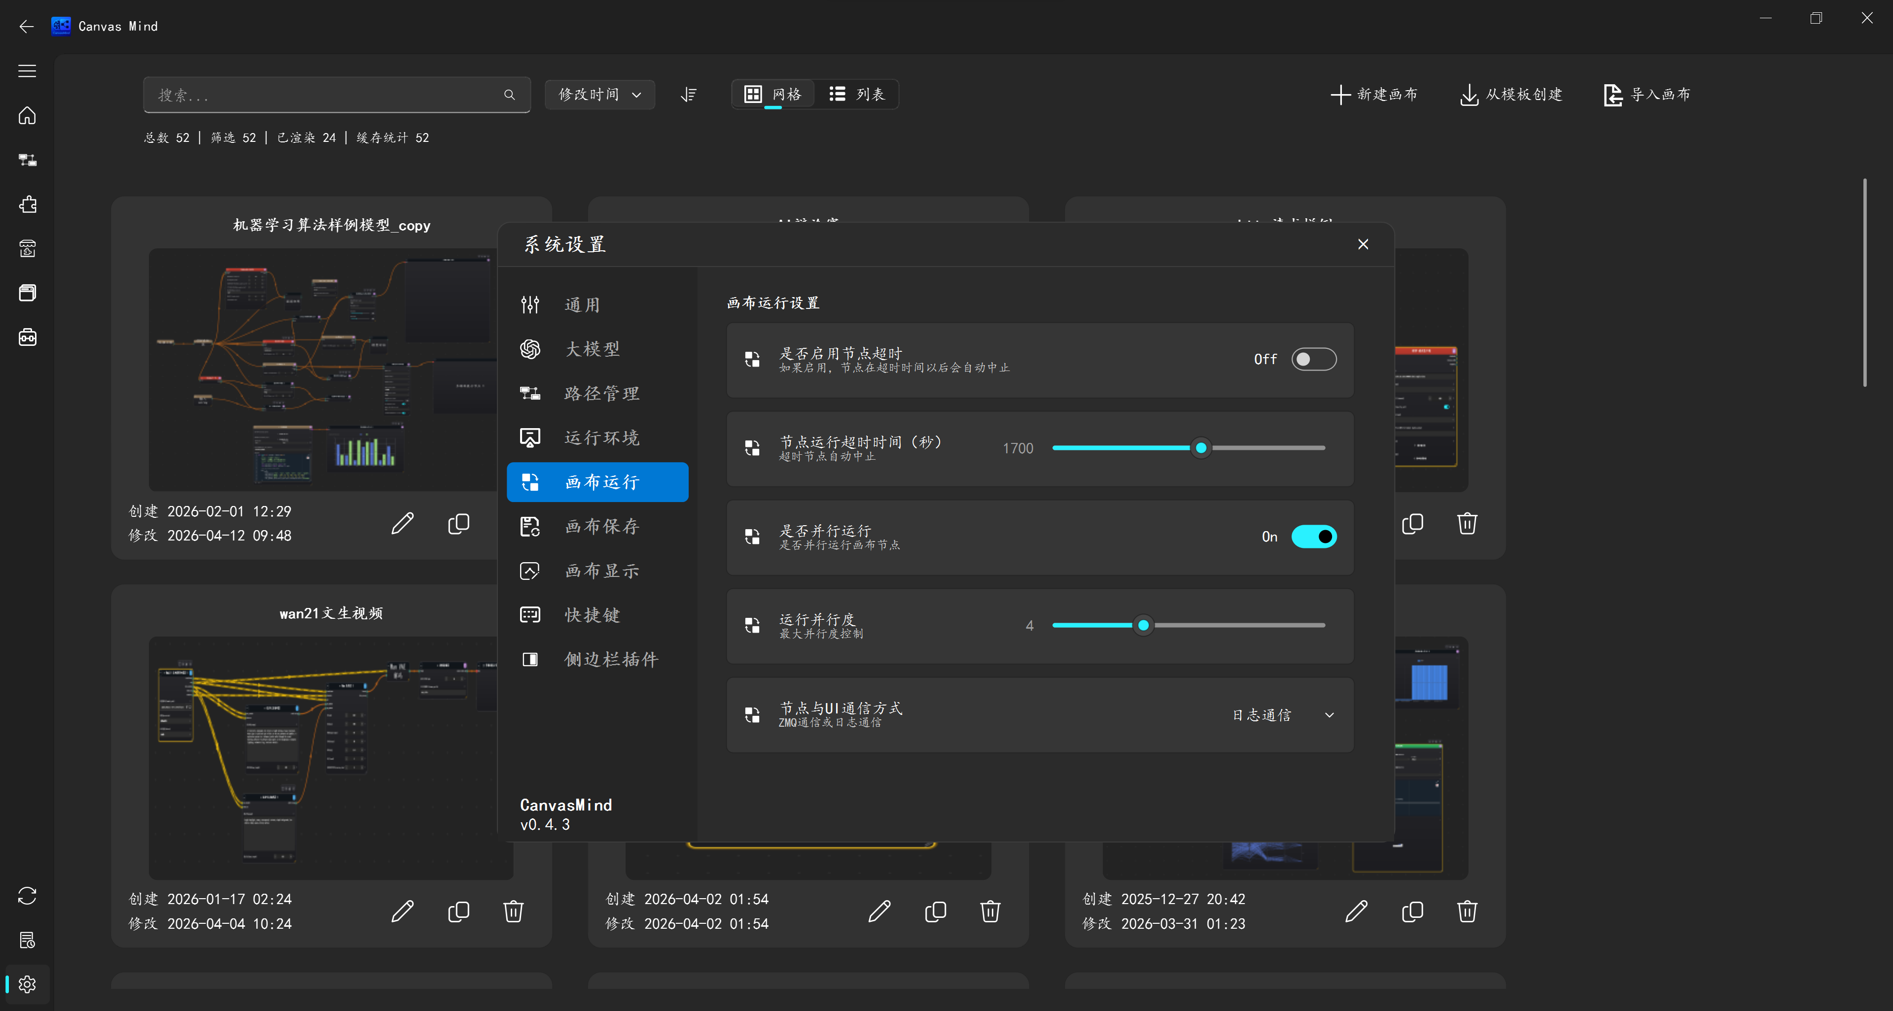The height and width of the screenshot is (1011, 1893).
Task: Toggle the sort order icon
Action: click(x=689, y=95)
